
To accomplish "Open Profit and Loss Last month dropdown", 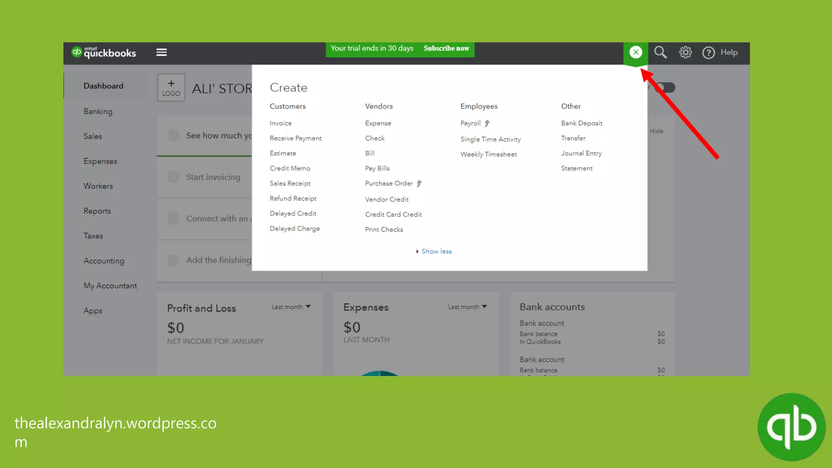I will point(291,307).
